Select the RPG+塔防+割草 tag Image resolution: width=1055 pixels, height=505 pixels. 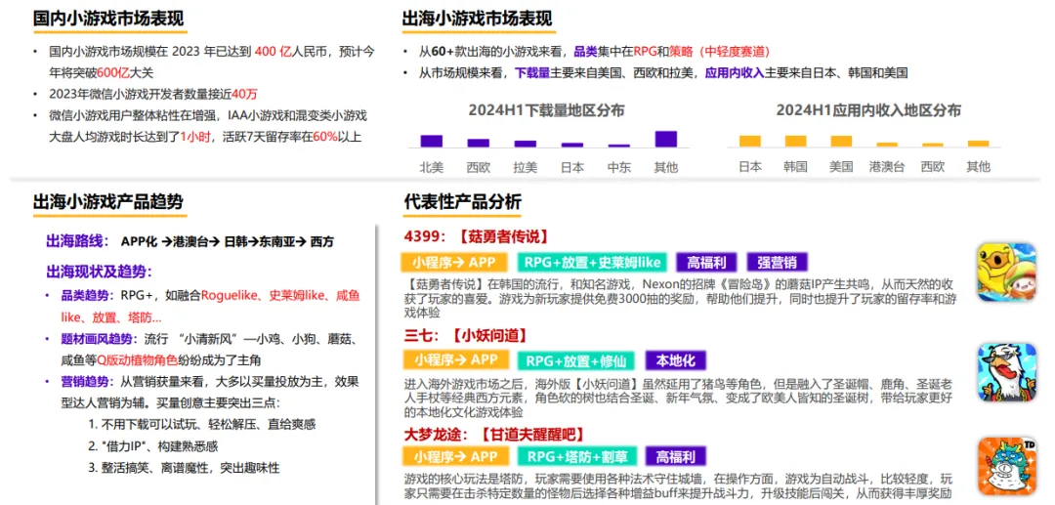577,456
